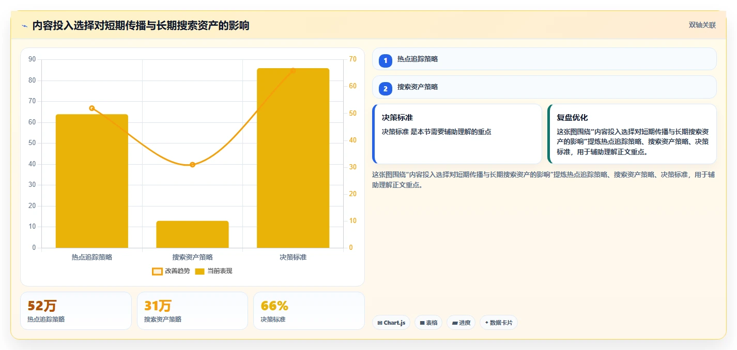
Task: Select the number 2 badge for 搜索资产策略
Action: [386, 88]
